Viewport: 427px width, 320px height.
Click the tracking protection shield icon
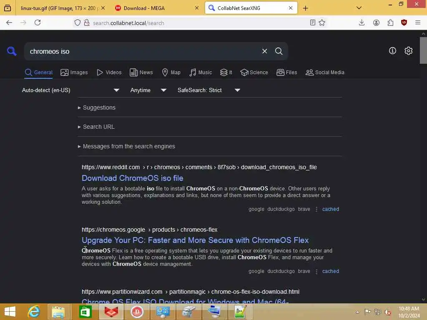click(78, 23)
